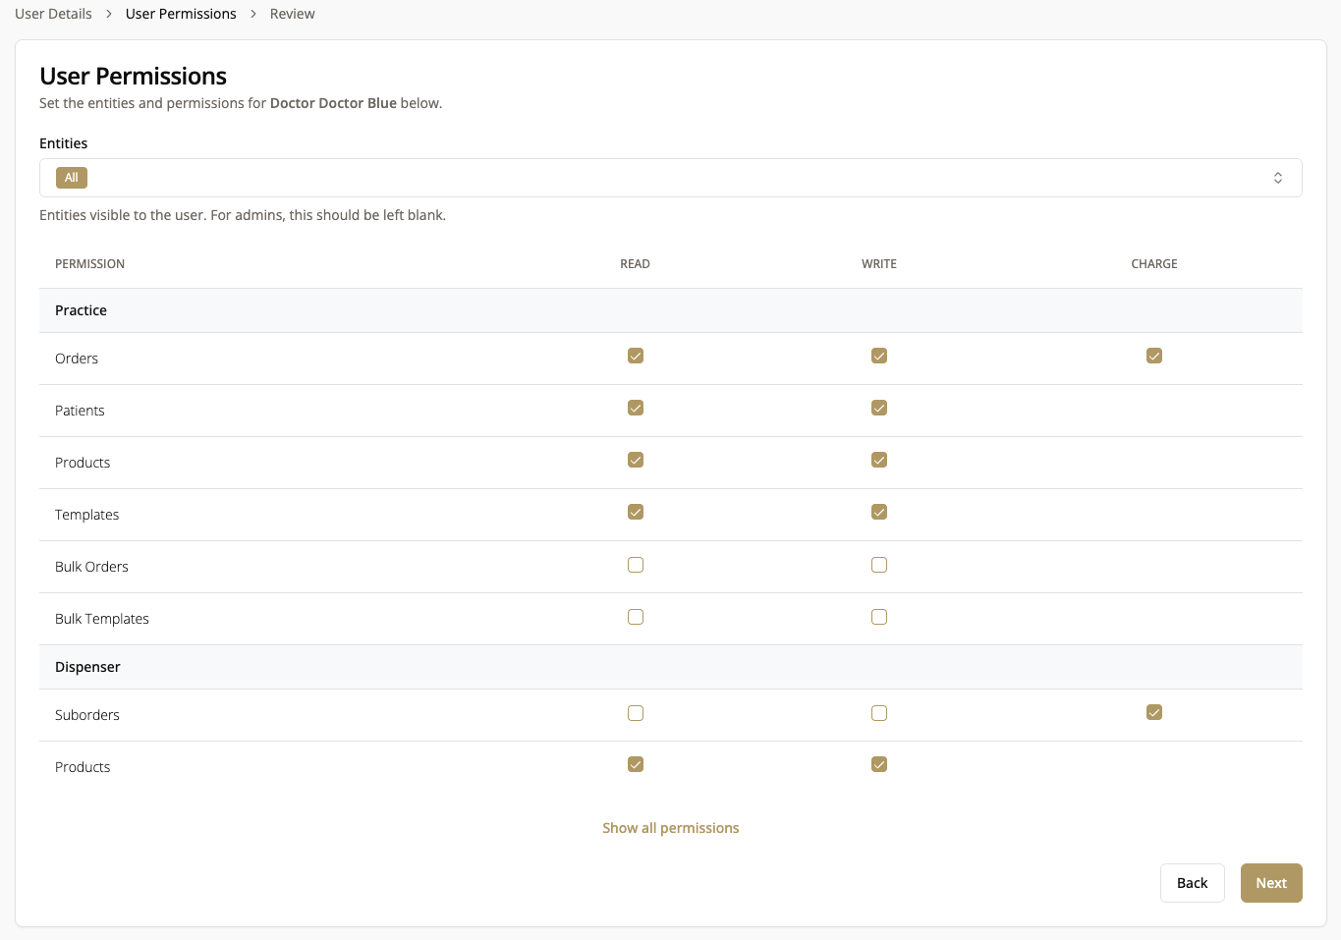The width and height of the screenshot is (1341, 940).
Task: Toggle Patients Write checkbox
Action: (x=879, y=408)
